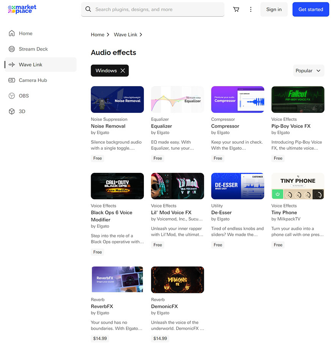Open Wave Link from the breadcrumb
The height and width of the screenshot is (345, 334).
[x=125, y=35]
